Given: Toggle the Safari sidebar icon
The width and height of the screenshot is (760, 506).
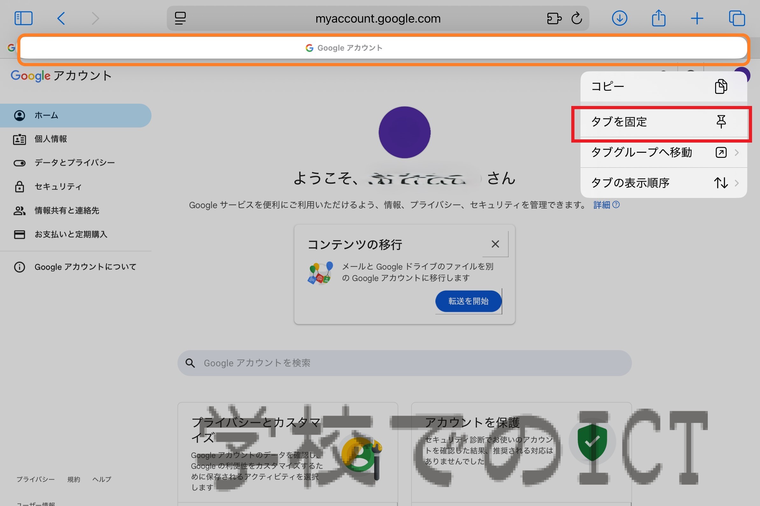Looking at the screenshot, I should [24, 18].
